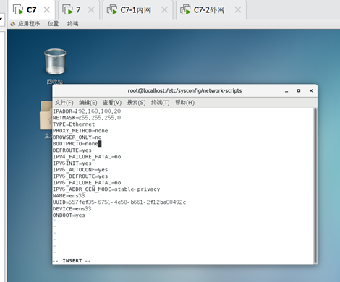Click the DEFROUTE=yes line
Image resolution: width=340 pixels, height=282 pixels.
(72, 150)
